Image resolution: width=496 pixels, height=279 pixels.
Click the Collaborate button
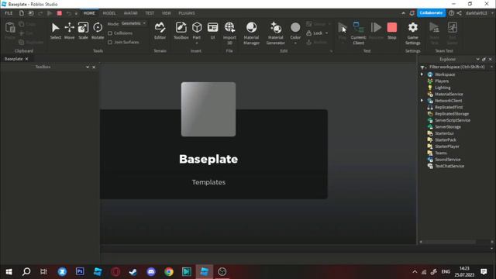pyautogui.click(x=431, y=13)
